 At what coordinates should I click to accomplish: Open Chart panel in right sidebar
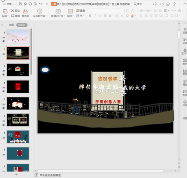(185, 73)
